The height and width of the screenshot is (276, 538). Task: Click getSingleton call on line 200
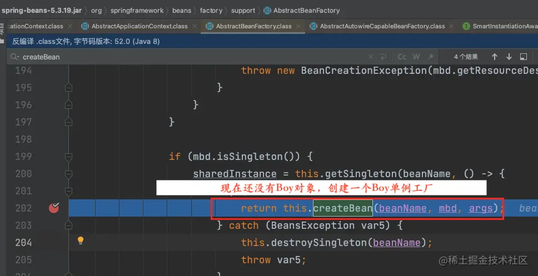click(x=361, y=174)
